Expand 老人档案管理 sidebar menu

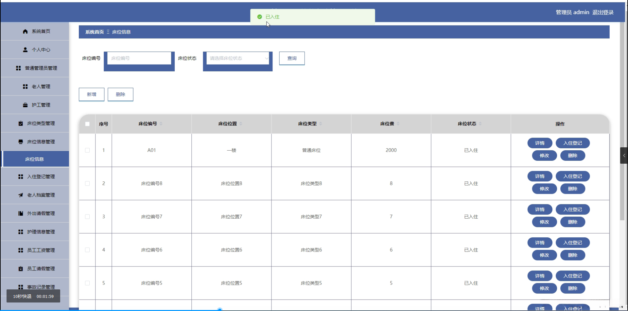pyautogui.click(x=35, y=195)
